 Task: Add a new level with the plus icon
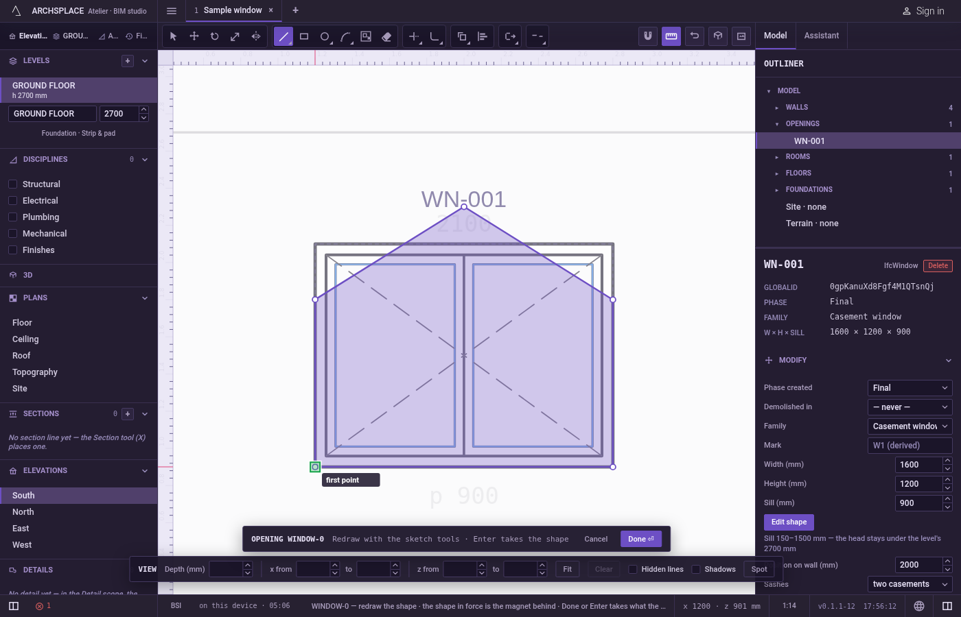(128, 61)
